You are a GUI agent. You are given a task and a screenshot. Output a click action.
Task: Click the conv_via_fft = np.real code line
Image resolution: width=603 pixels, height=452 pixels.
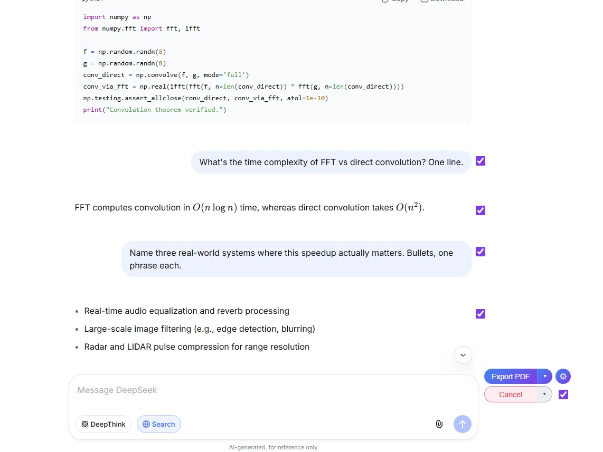point(243,86)
